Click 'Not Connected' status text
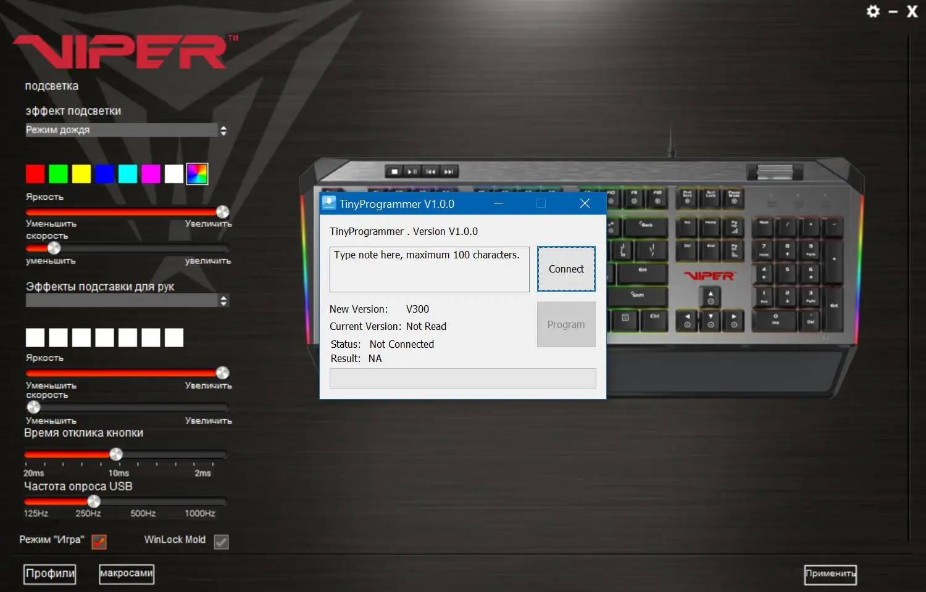This screenshot has width=926, height=592. point(402,344)
